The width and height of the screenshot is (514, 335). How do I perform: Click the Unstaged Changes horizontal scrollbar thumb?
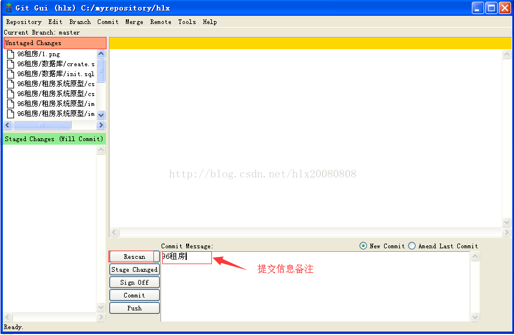[x=42, y=125]
